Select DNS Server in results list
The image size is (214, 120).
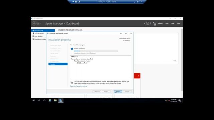click(x=75, y=57)
